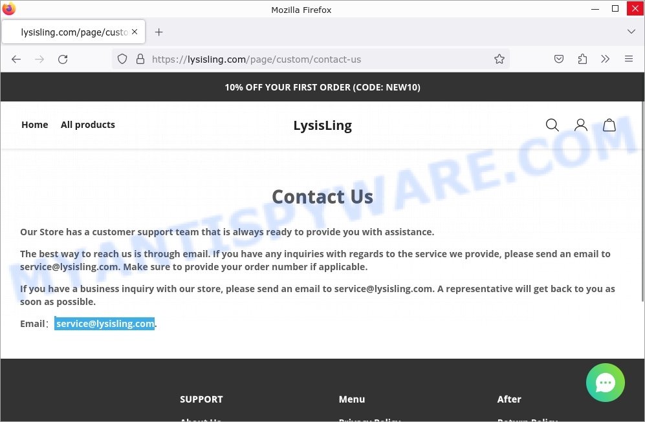The height and width of the screenshot is (422, 645).
Task: Open the shopping bag cart
Action: (609, 125)
